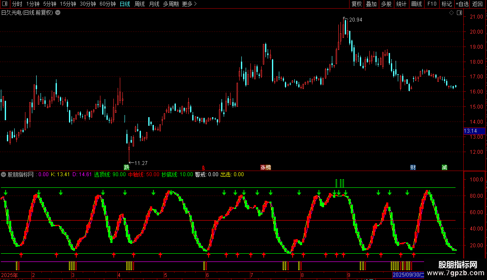The height and width of the screenshot is (280, 487).
Task: Click the diamond icon in the main chart corner
Action: [x=451, y=13]
